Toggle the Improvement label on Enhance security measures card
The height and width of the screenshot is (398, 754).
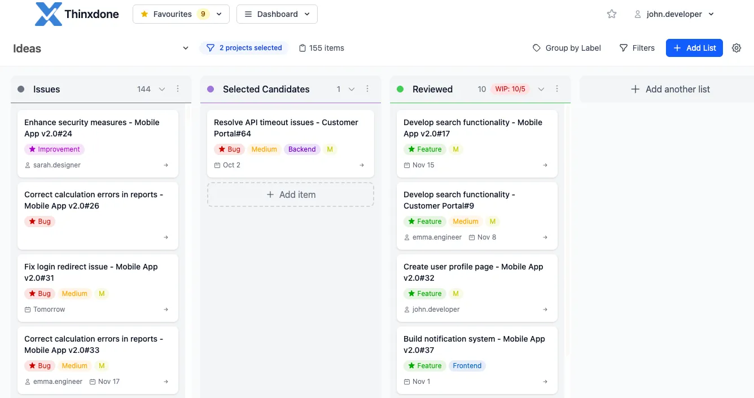[54, 149]
